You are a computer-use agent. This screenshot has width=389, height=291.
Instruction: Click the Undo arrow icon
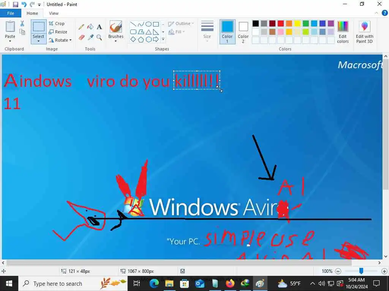point(24,5)
